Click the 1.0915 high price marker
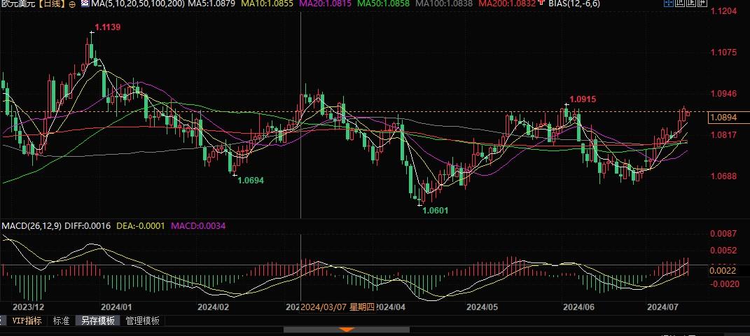750x336 pixels. pos(583,99)
